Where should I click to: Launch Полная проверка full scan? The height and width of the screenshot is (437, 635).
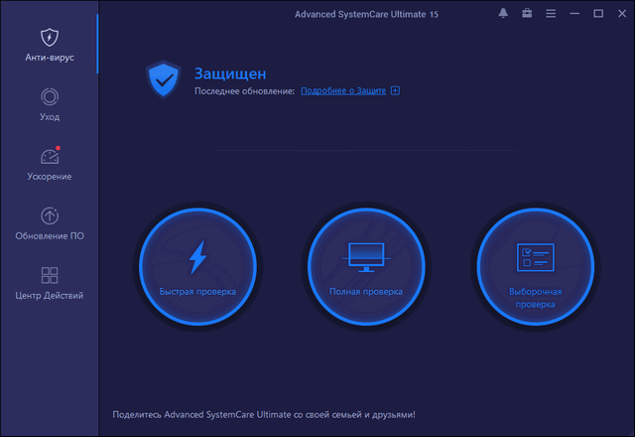(x=366, y=266)
